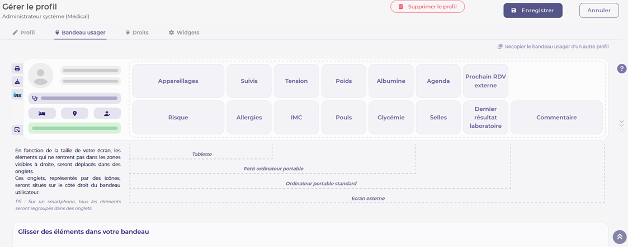Click the INS identity icon
This screenshot has height=247, width=628.
[x=17, y=95]
